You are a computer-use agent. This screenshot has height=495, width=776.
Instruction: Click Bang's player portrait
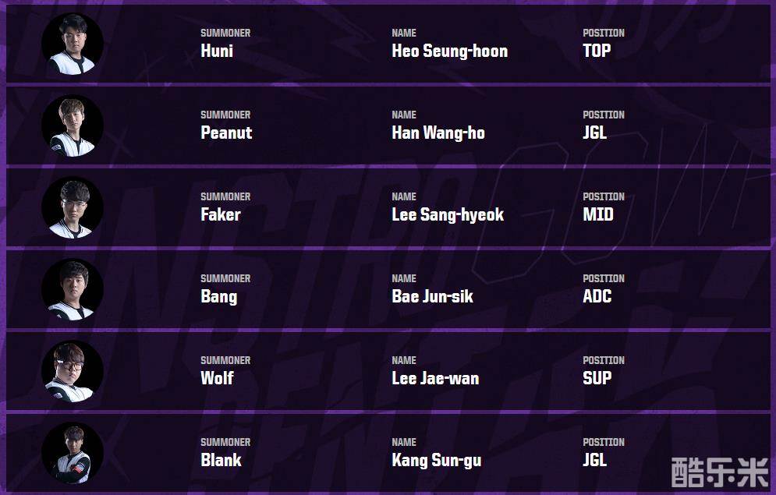tap(73, 289)
